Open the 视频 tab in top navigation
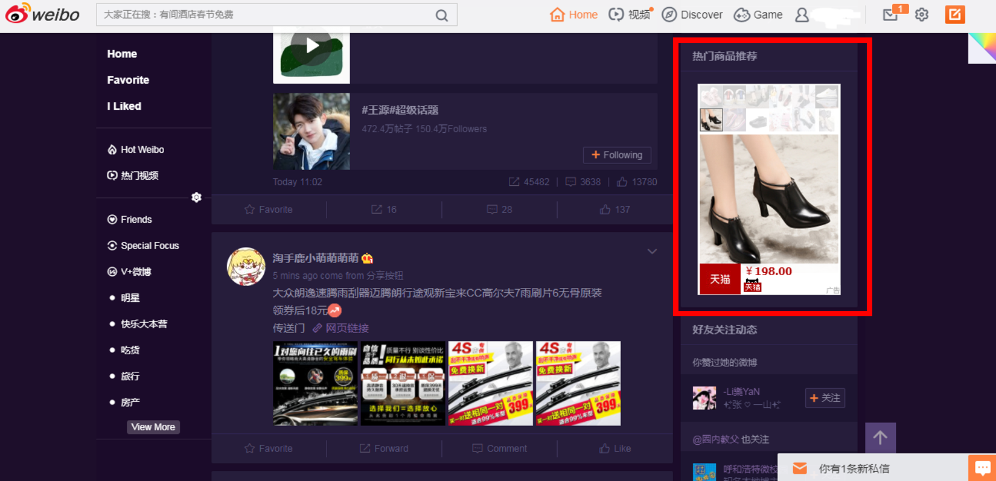The height and width of the screenshot is (481, 996). point(630,14)
